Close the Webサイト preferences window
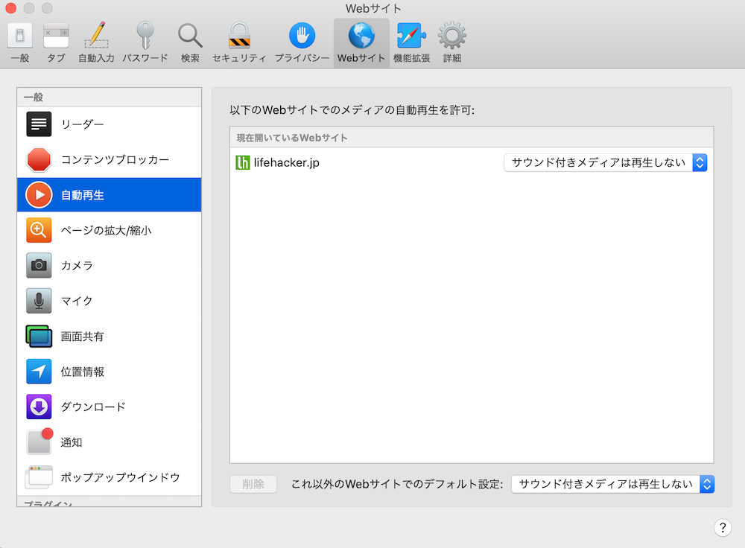This screenshot has height=548, width=745. [x=11, y=8]
